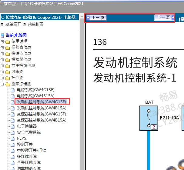Expand the 使用说明 folder
Viewport: 184px width, 170px height.
click(2, 42)
